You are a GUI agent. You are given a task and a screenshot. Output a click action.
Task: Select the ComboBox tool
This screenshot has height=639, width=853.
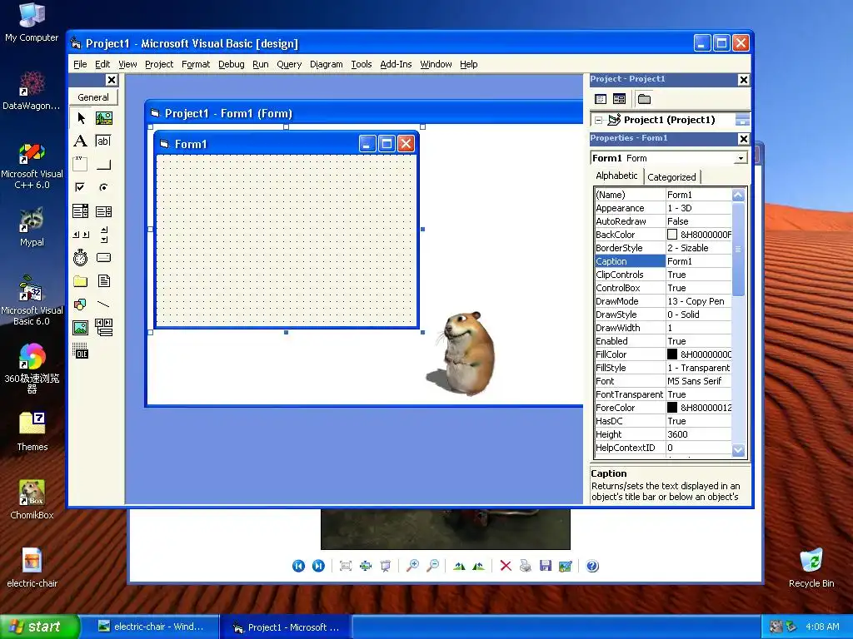coord(81,211)
